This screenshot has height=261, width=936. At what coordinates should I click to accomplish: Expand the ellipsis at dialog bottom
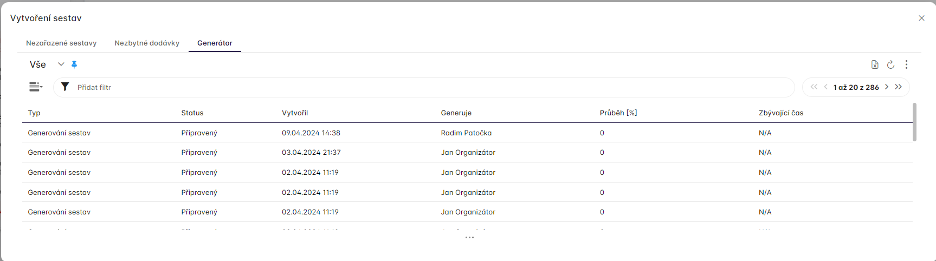(x=469, y=238)
